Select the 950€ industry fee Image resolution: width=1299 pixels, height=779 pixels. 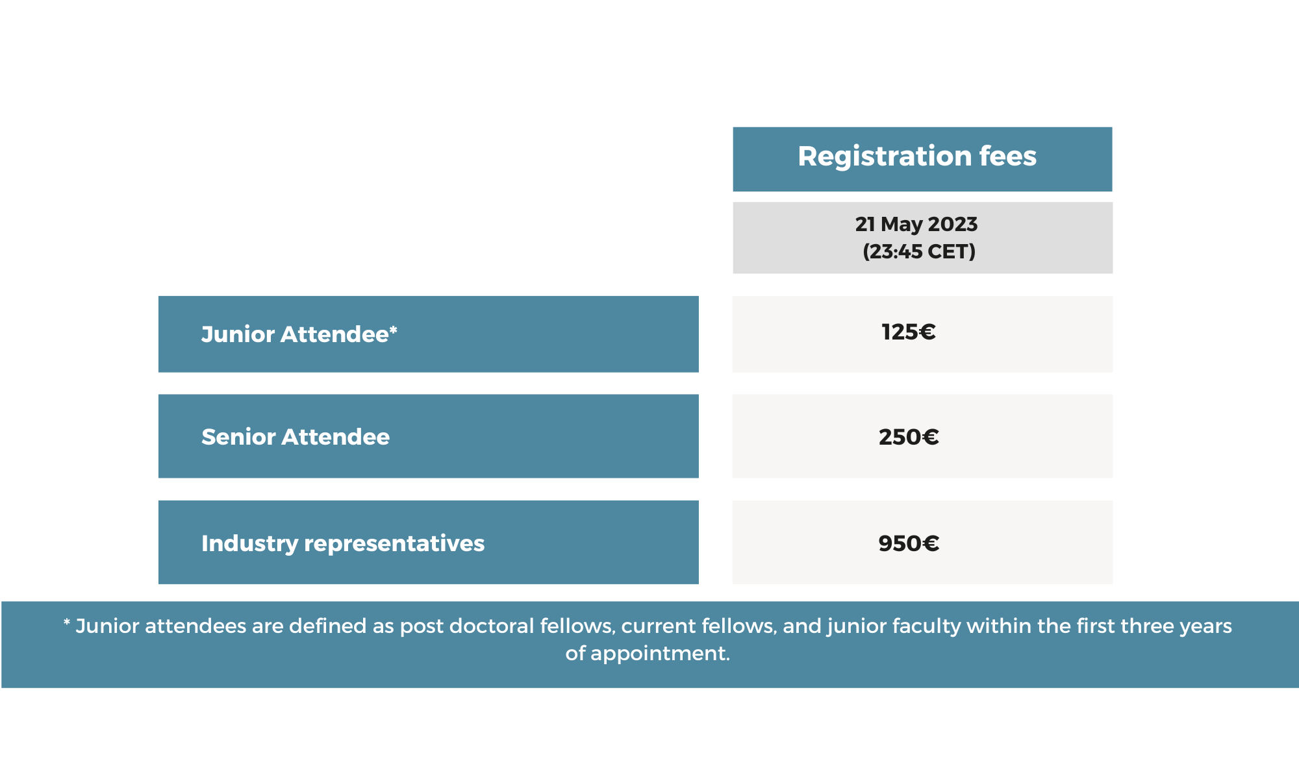pyautogui.click(x=909, y=543)
